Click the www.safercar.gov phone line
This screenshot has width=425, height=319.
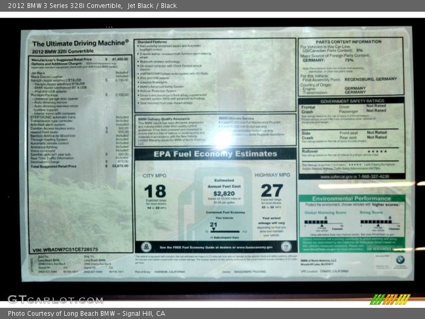click(x=354, y=177)
